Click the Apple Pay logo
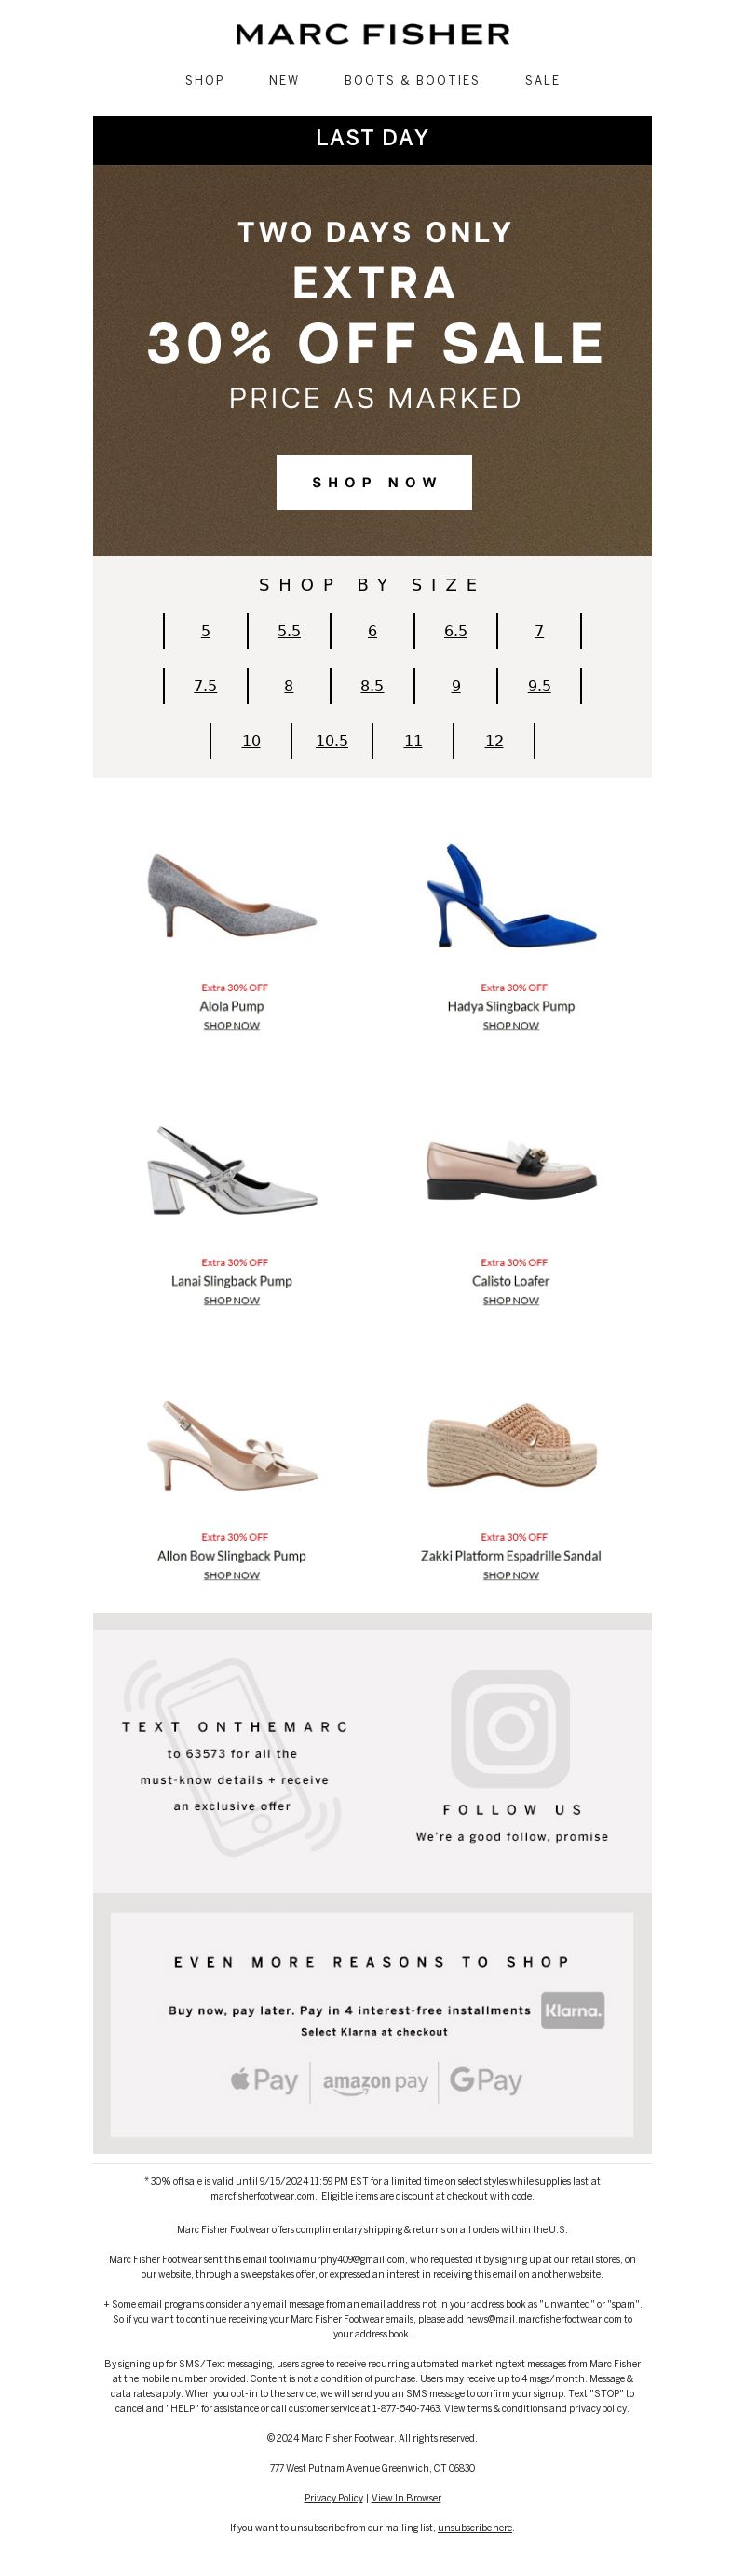This screenshot has height=2576, width=745. pyautogui.click(x=264, y=2081)
